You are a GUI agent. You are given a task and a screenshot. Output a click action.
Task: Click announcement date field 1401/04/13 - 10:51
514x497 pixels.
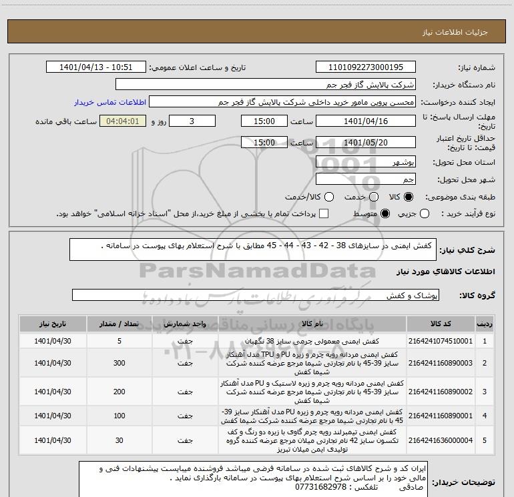tap(96, 67)
